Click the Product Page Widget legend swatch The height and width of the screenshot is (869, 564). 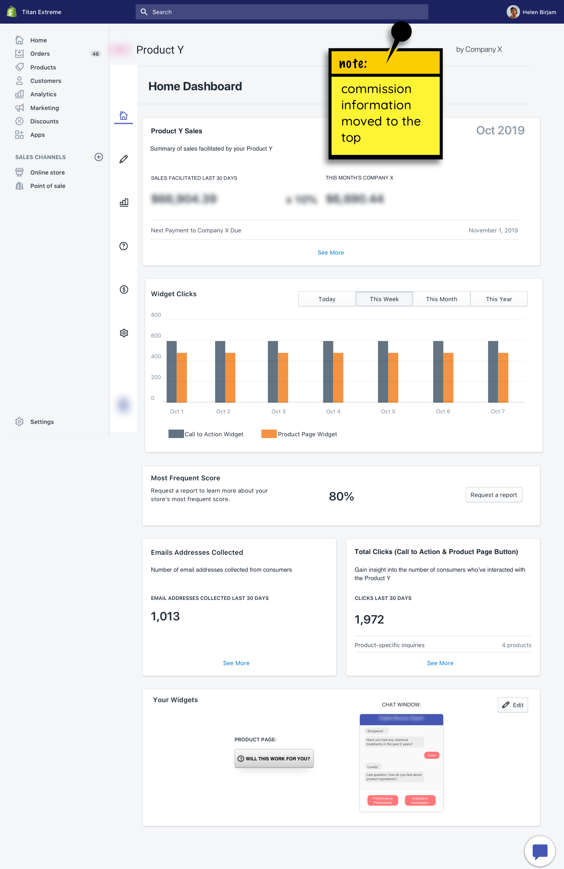coord(269,434)
